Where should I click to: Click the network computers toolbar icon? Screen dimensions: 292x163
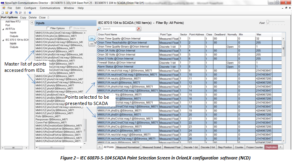click(16, 13)
